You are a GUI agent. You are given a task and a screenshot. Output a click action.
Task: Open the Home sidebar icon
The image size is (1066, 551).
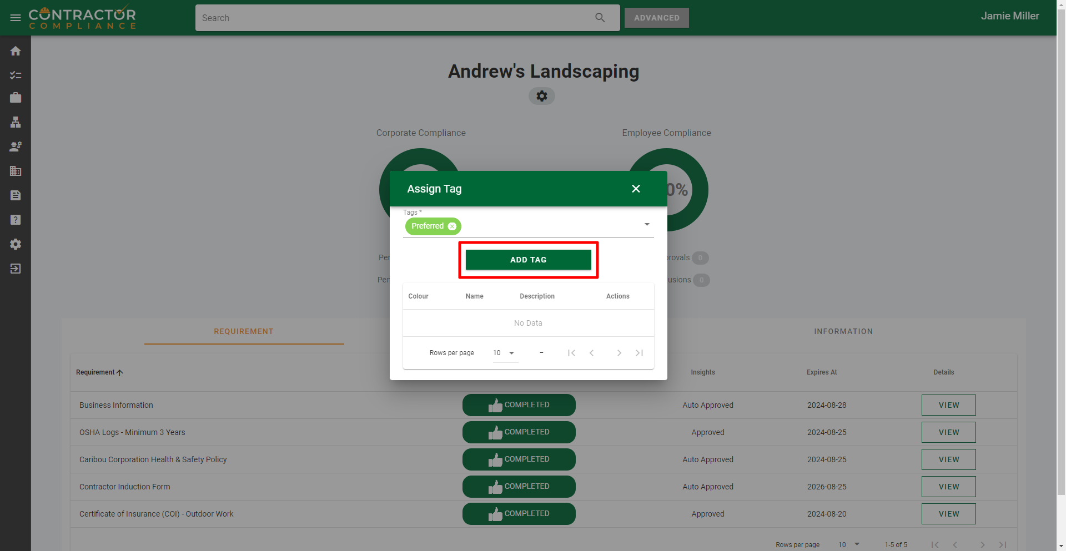[16, 51]
